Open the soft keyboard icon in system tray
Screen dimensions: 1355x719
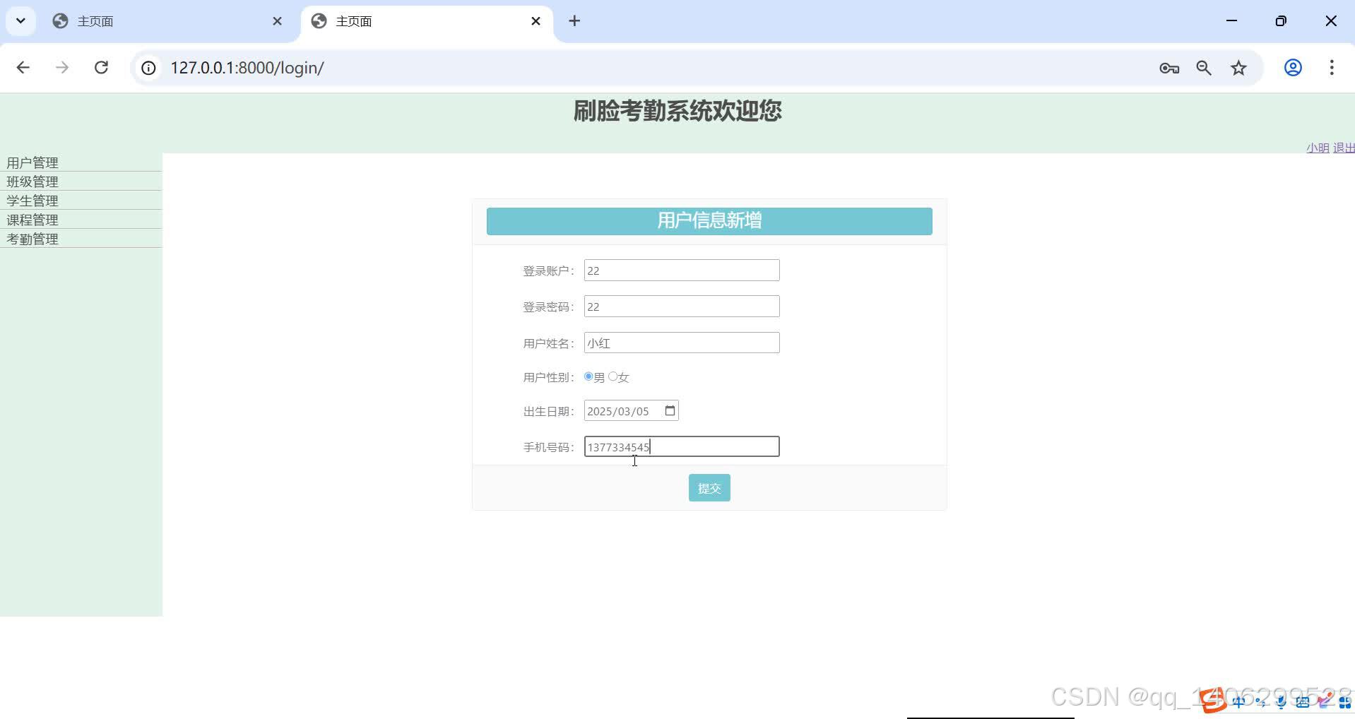click(x=1302, y=701)
